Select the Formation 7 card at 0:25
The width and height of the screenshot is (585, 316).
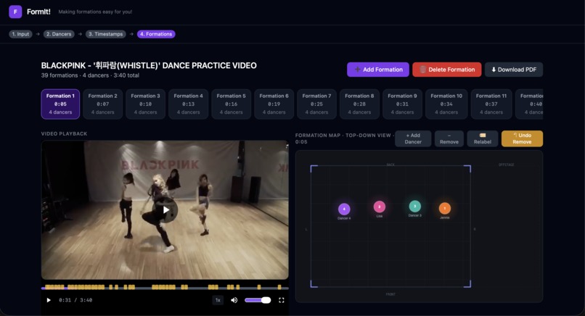click(316, 104)
